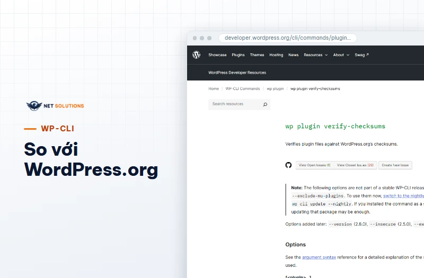Click the WordPress logo icon
Screen dimensions: 424x278
point(196,55)
